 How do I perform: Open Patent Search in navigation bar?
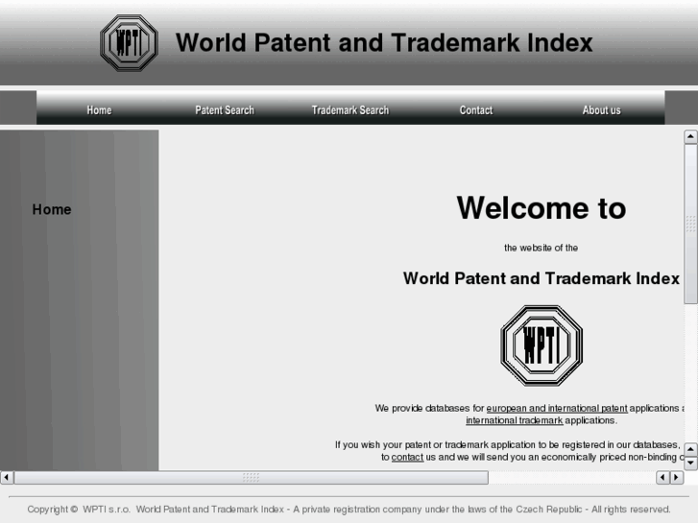[x=225, y=110]
